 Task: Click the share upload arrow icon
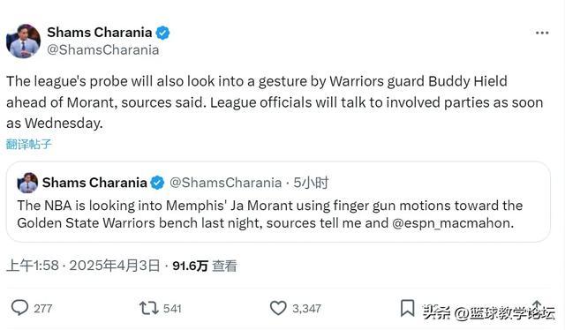pos(537,305)
